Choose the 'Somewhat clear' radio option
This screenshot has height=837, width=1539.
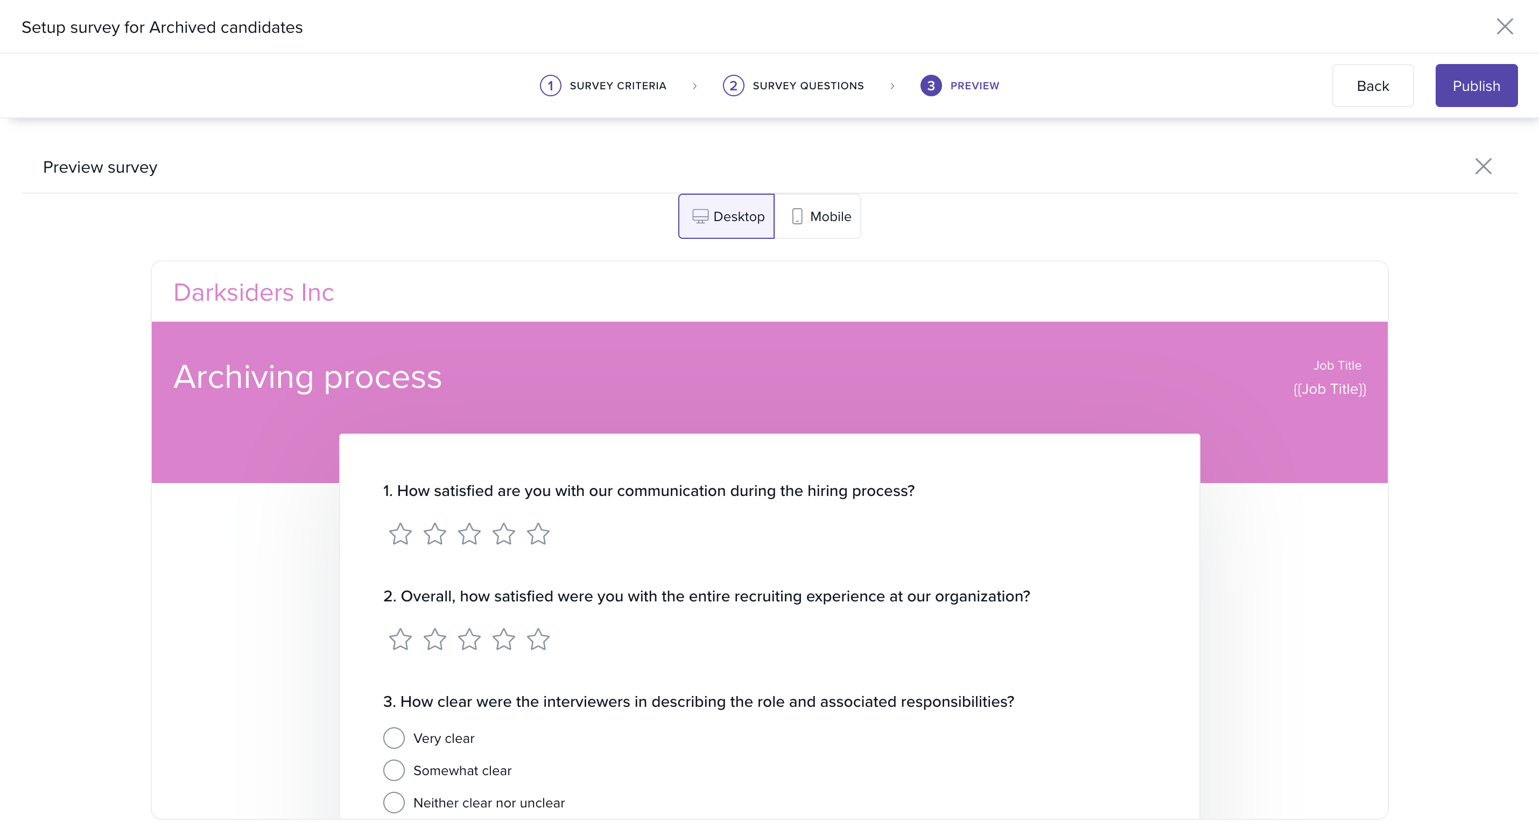(x=393, y=770)
